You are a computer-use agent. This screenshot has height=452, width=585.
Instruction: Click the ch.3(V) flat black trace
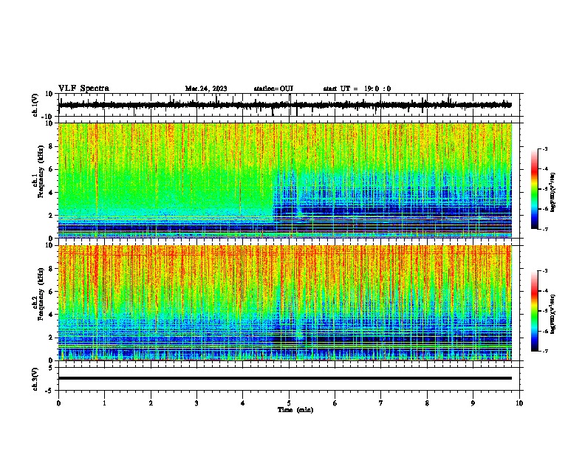coord(285,378)
